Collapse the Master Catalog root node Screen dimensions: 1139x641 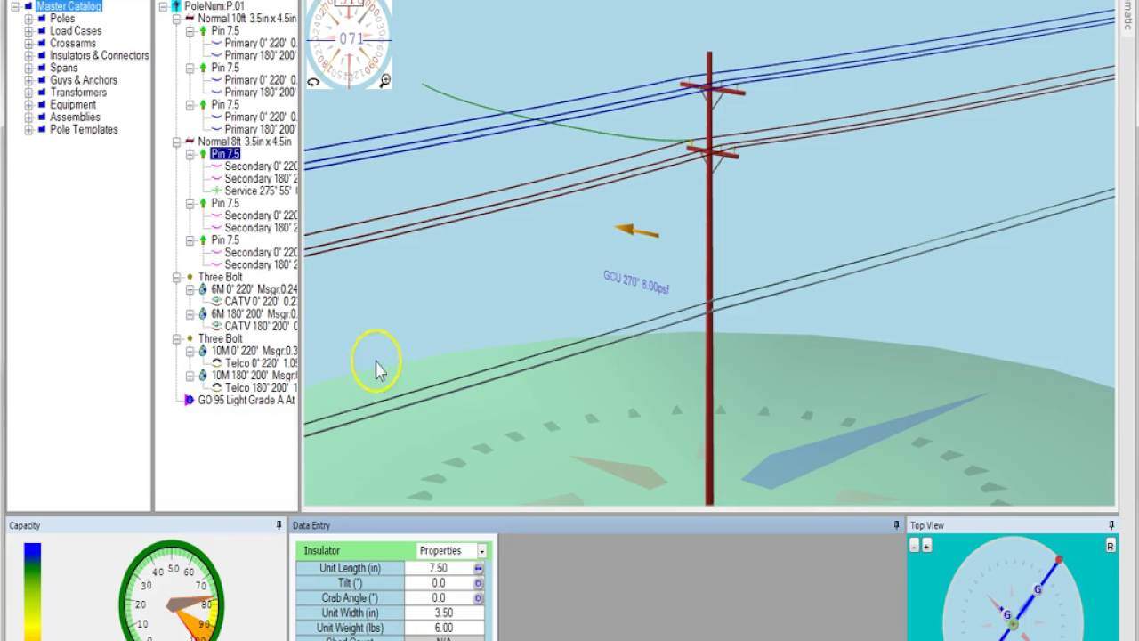coord(15,6)
